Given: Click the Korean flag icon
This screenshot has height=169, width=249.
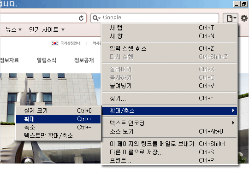Looking at the screenshot, I should click(x=55, y=43).
